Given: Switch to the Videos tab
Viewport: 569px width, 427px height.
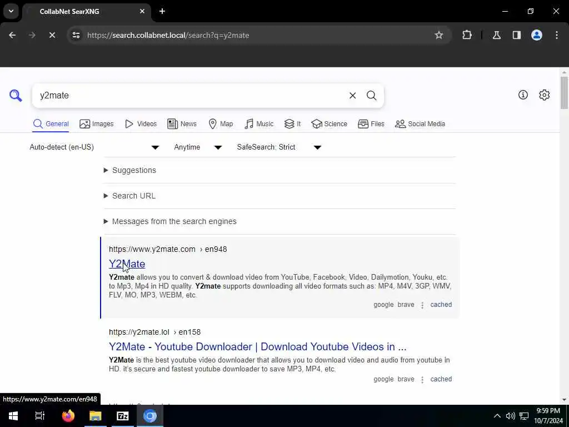Looking at the screenshot, I should click(141, 124).
